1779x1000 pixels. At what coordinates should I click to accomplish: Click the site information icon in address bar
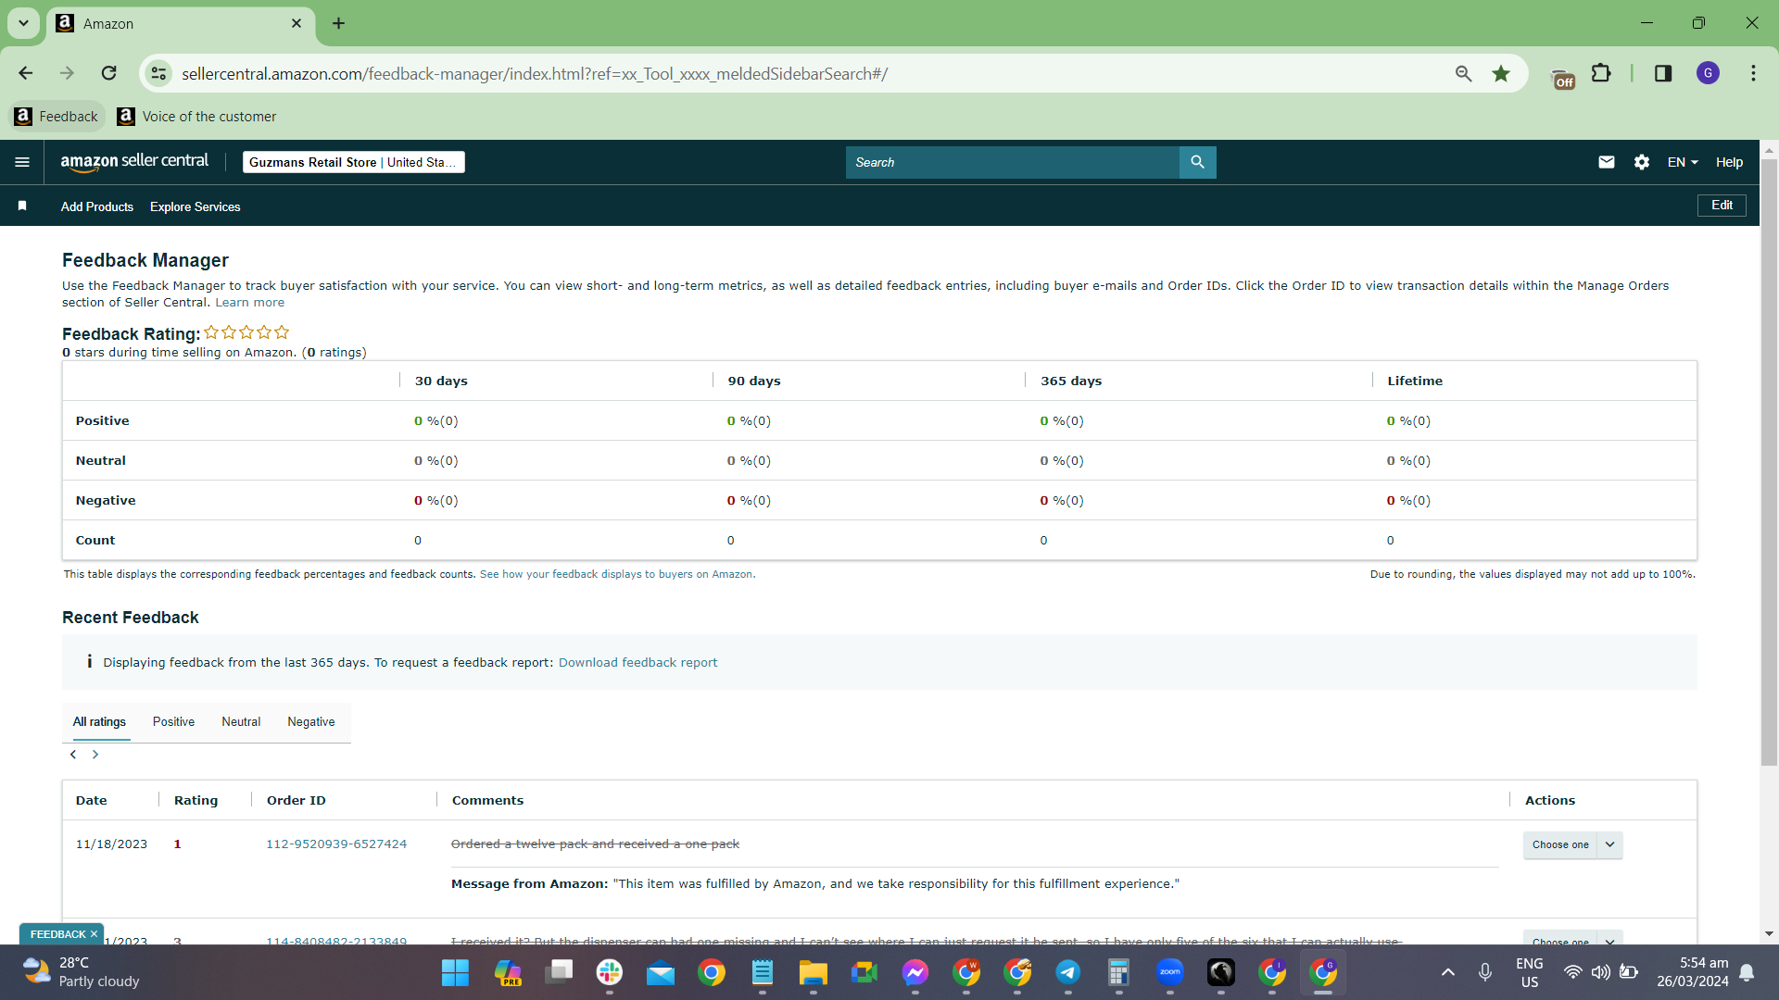tap(159, 73)
